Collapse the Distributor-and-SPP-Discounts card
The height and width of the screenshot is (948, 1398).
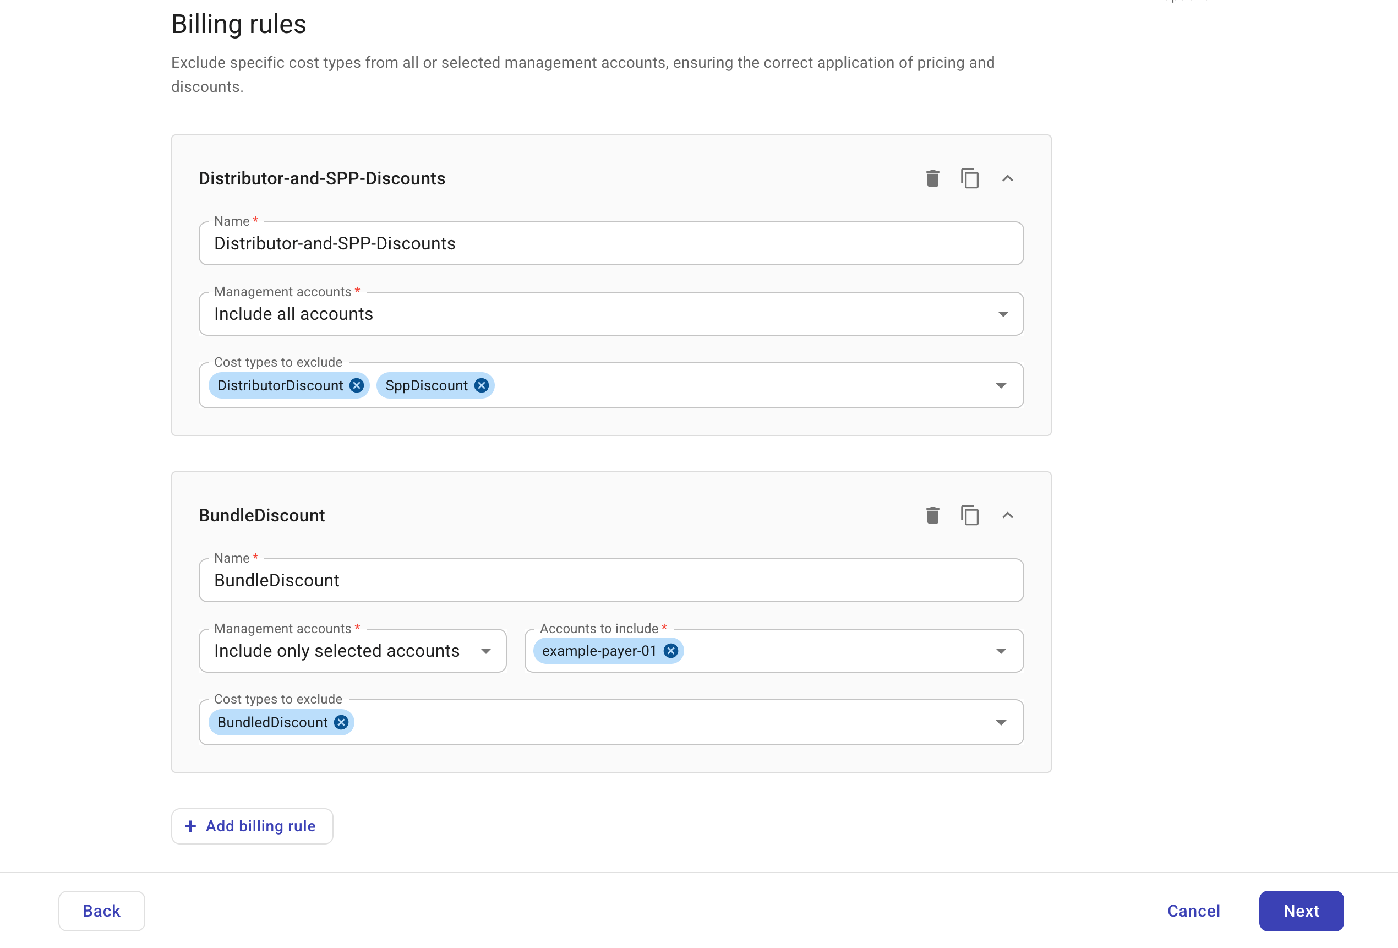click(1008, 178)
